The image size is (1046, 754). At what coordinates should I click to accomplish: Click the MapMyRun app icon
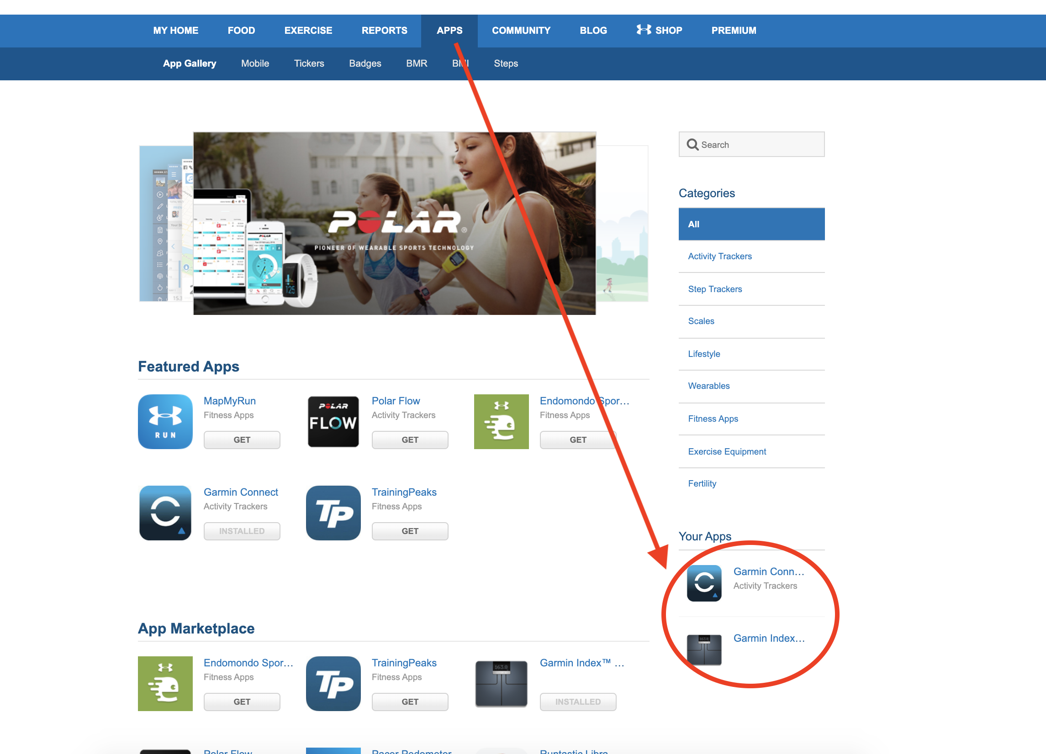coord(166,420)
